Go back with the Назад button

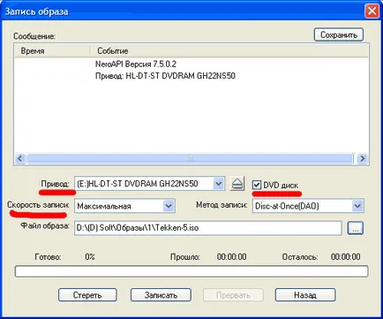pyautogui.click(x=305, y=295)
